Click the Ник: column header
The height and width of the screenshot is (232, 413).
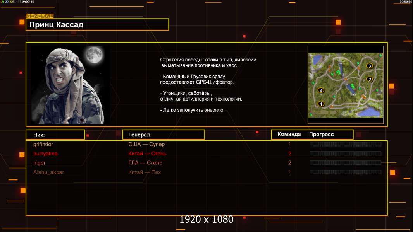tap(55, 135)
